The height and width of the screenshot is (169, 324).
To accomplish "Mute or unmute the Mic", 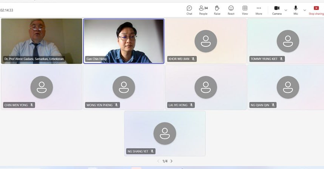I will click(296, 10).
